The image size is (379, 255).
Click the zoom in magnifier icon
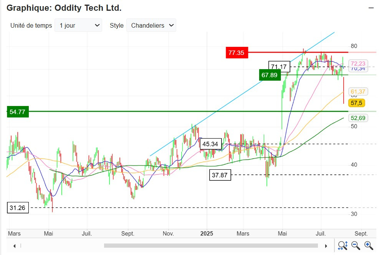click(369, 245)
